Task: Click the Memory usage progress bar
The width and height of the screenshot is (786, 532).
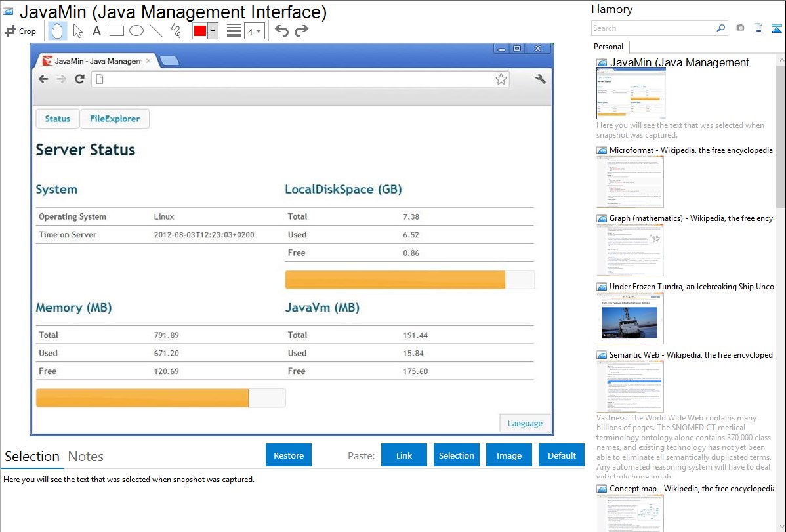Action: coord(161,398)
